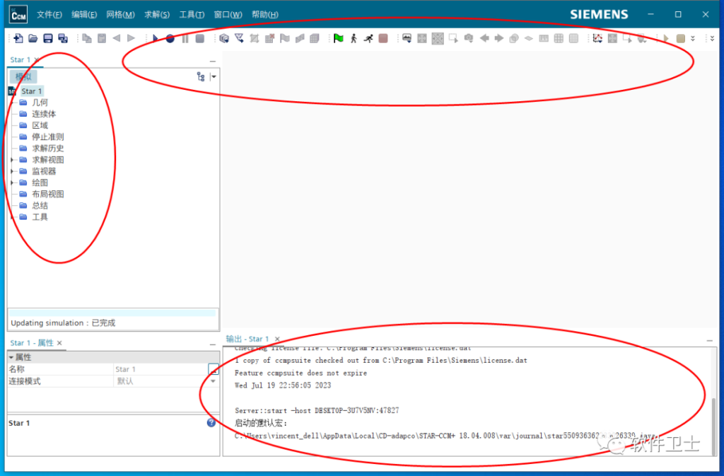
Task: Save all simulations with the double floppy icon
Action: 63,38
